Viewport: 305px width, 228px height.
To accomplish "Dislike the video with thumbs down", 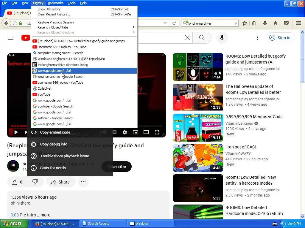I will coord(35,182).
